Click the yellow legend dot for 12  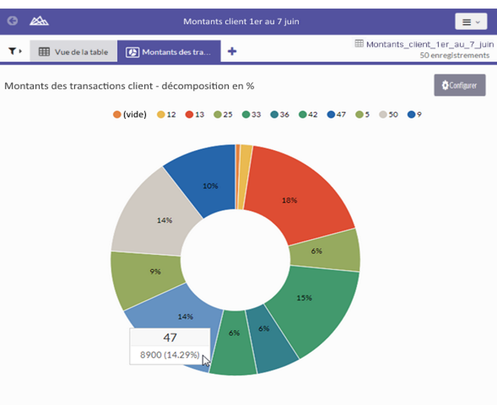point(161,115)
